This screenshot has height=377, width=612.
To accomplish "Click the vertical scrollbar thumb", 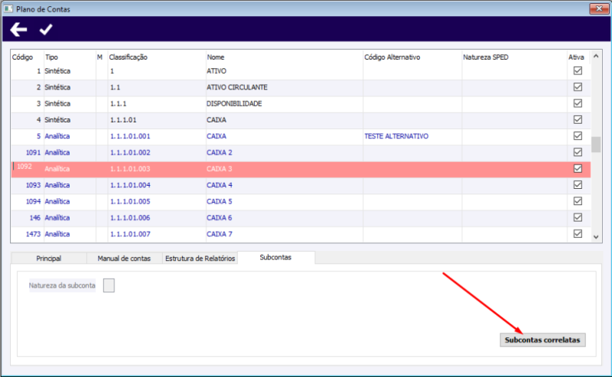I will coord(596,145).
